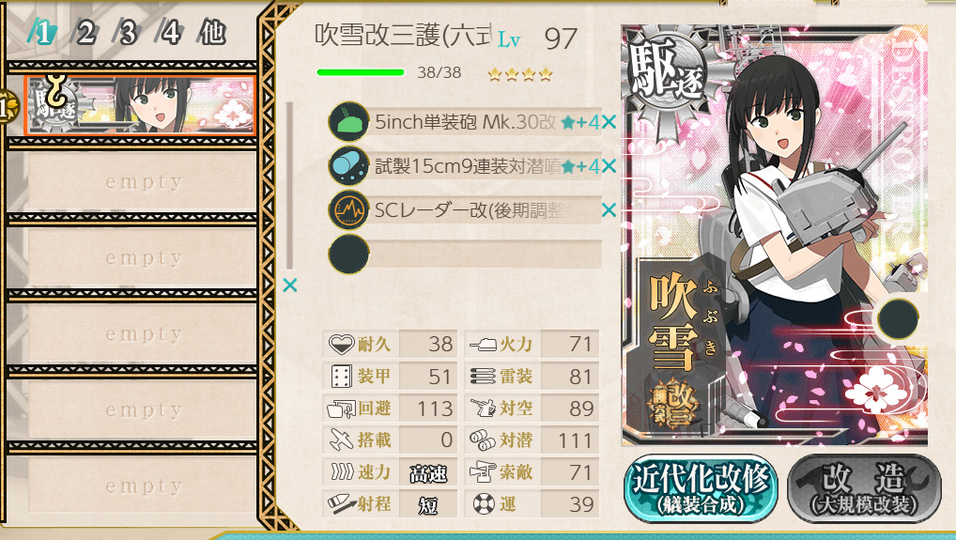956x540 pixels.
Task: Select the second empty fleet slot
Action: tap(142, 258)
